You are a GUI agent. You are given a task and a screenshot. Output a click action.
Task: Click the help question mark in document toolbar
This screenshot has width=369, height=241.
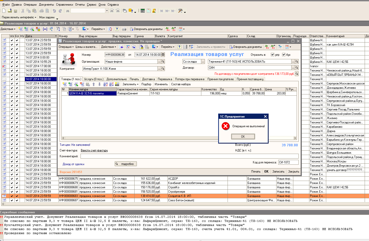point(179,47)
